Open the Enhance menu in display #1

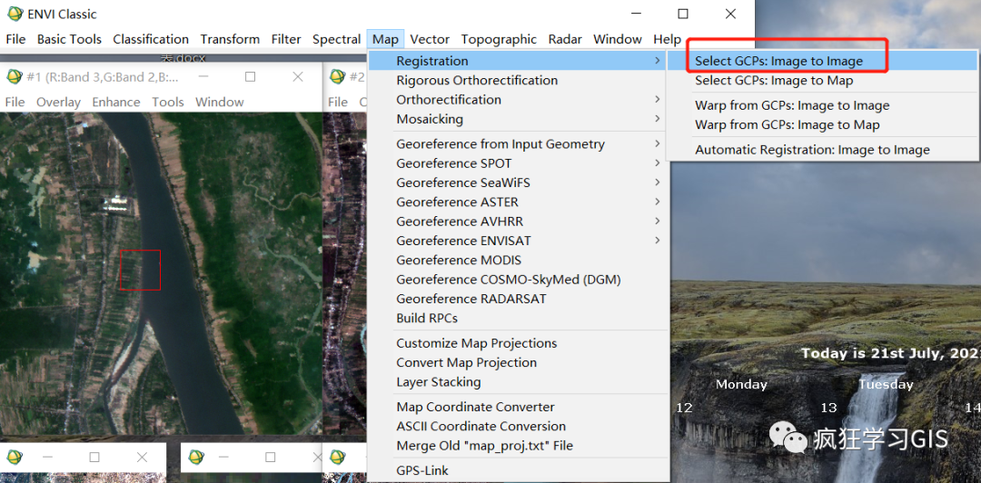click(116, 102)
